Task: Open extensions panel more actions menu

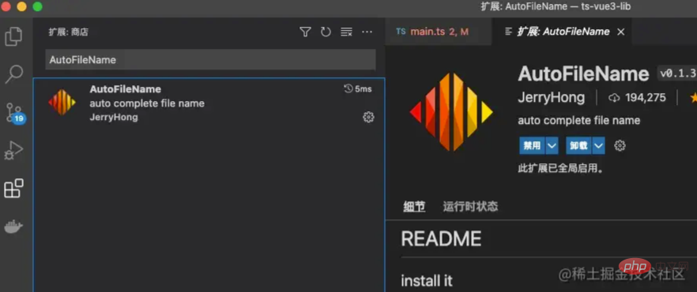Action: pos(367,32)
